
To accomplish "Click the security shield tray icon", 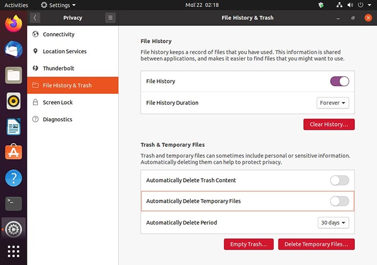I will (x=321, y=5).
